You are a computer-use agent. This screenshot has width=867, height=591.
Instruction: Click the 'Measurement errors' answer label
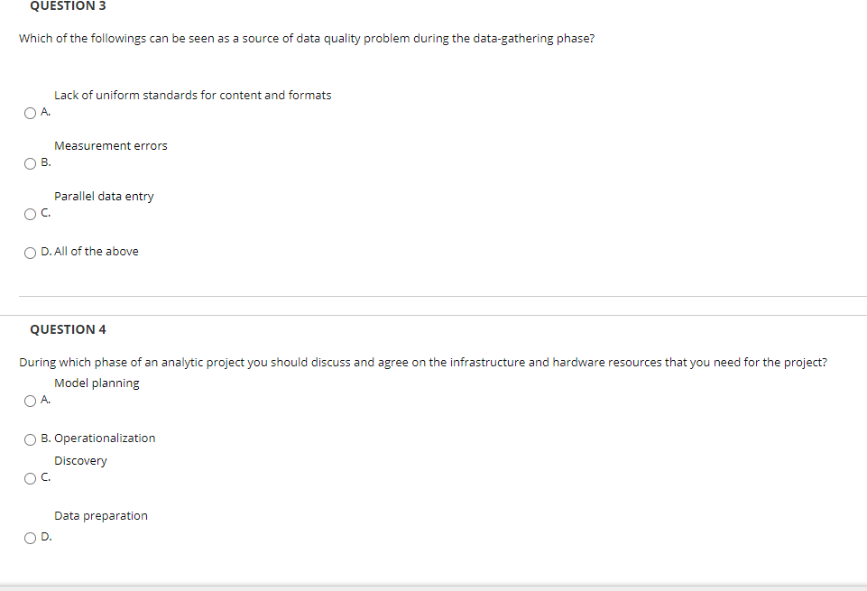coord(111,145)
